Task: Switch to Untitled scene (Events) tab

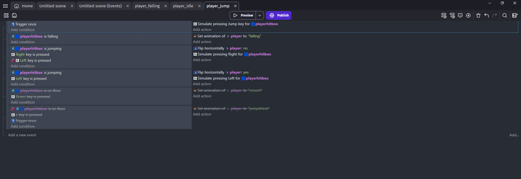Action: click(x=100, y=6)
